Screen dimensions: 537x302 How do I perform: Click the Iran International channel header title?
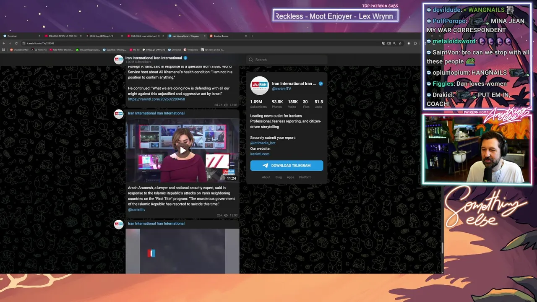pos(154,58)
